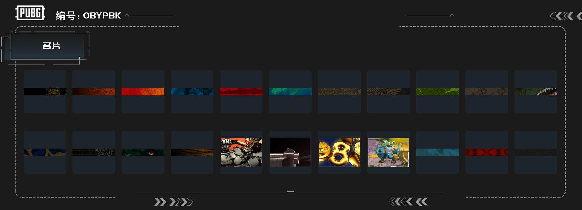Choose the golden number 8 name card
Viewport: 582px width, 210px height.
tap(339, 152)
